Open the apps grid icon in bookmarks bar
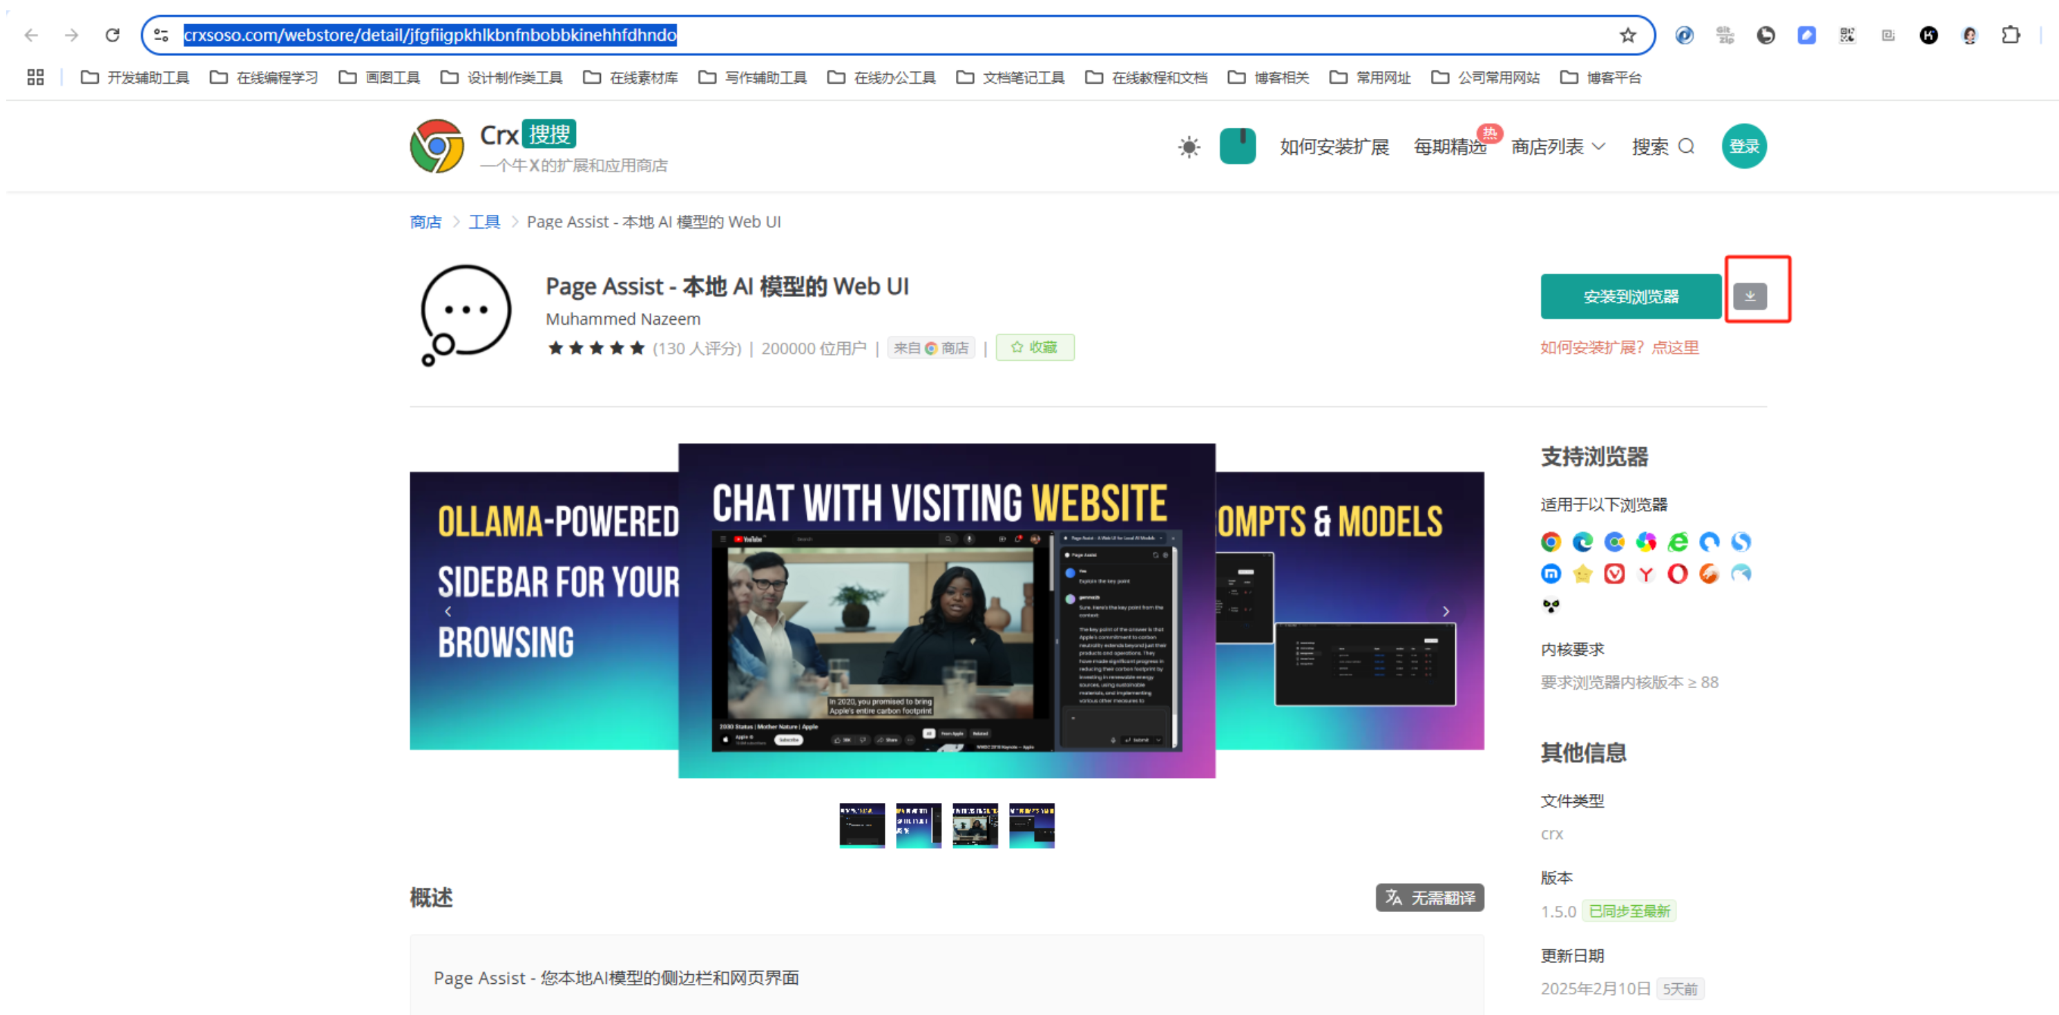Image resolution: width=2059 pixels, height=1015 pixels. coord(35,77)
